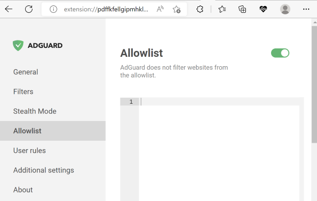Open Browser essentials heart icon
317x201 pixels.
click(263, 9)
